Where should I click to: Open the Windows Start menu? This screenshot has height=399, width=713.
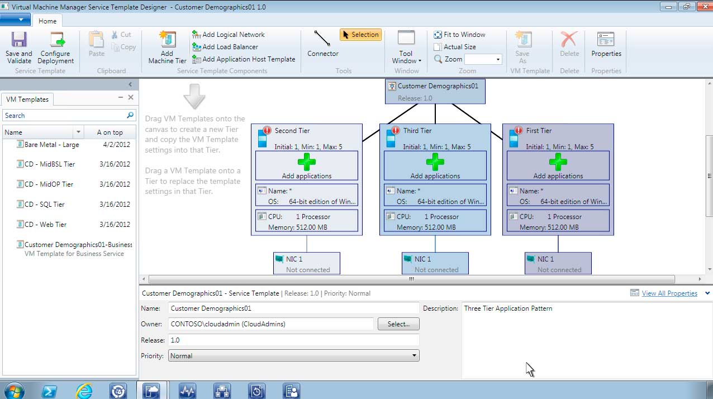[x=13, y=391]
